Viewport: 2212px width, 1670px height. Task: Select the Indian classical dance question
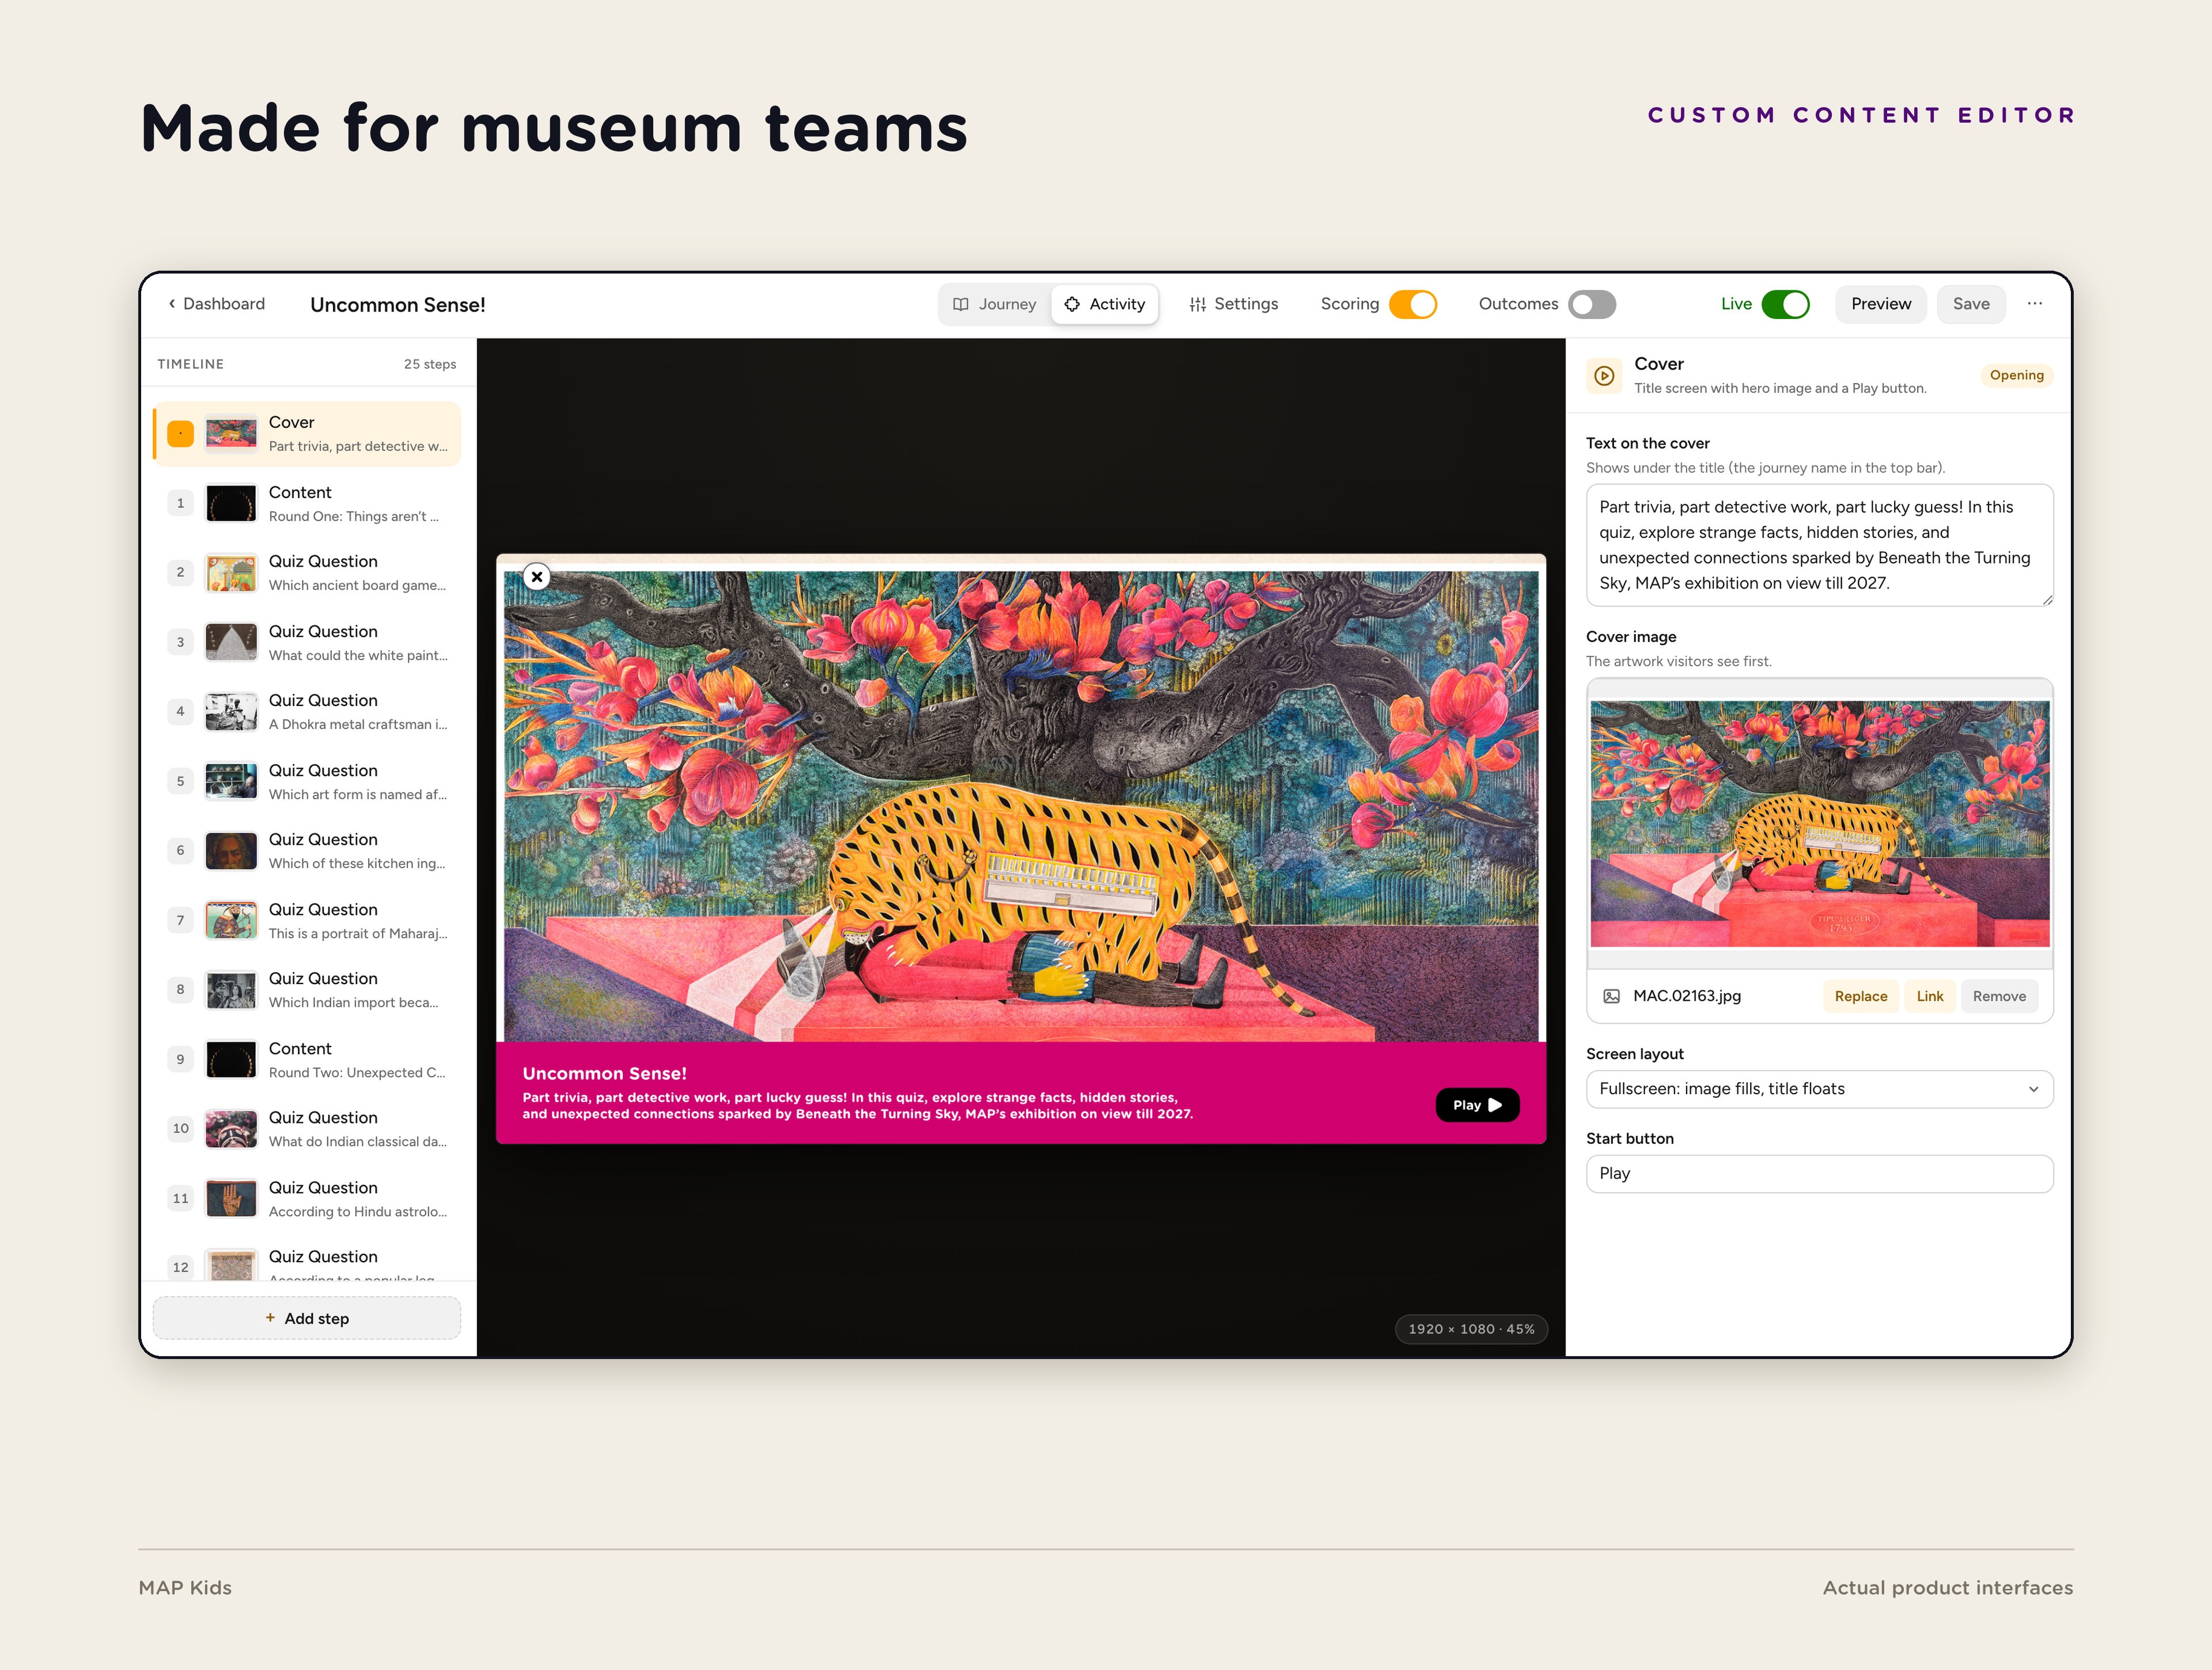[307, 1128]
